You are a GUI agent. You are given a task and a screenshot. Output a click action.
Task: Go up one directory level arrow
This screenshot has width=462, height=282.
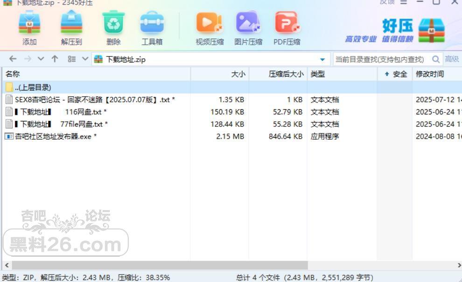tap(55, 59)
